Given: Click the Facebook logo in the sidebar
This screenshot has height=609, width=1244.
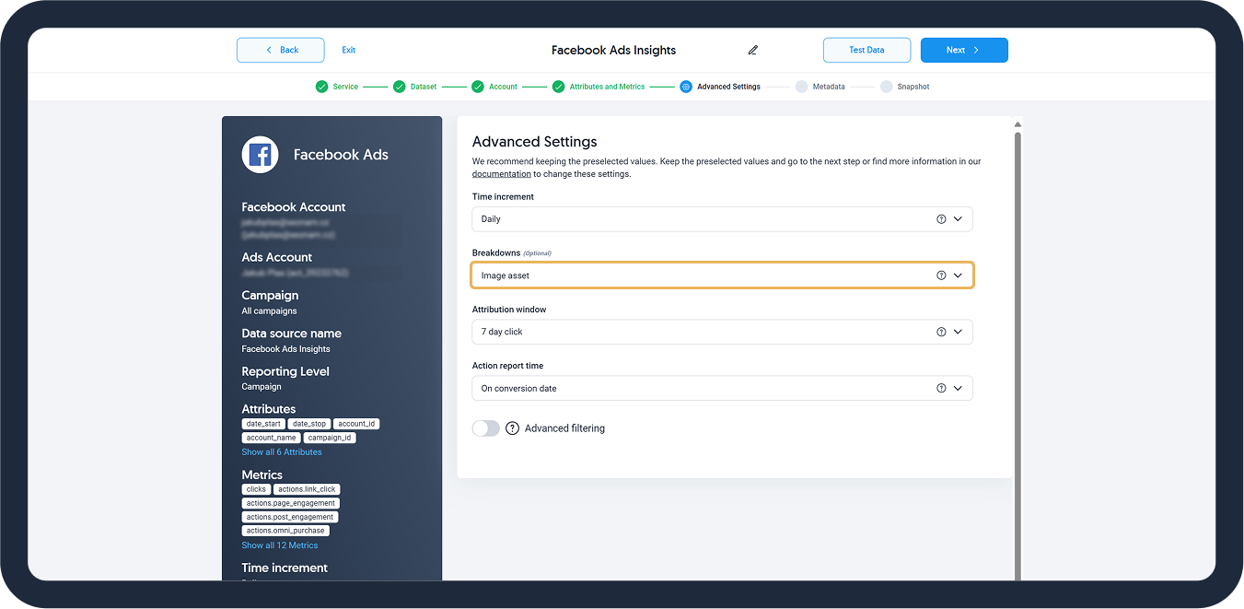Looking at the screenshot, I should coord(260,155).
